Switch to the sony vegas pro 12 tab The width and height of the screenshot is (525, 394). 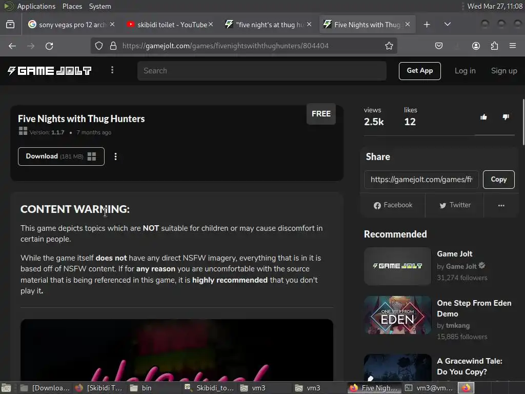click(x=70, y=25)
